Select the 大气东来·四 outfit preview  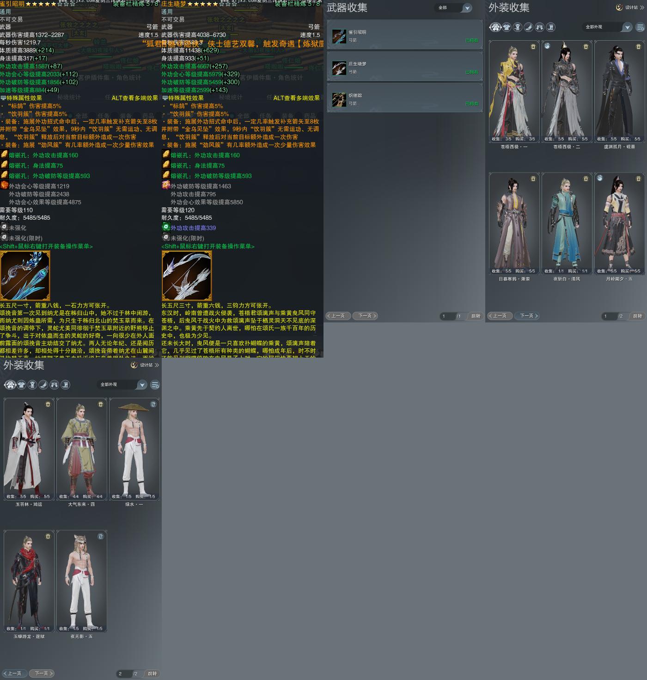(82, 449)
